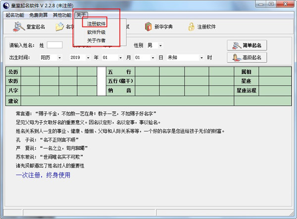
Task: Open the 其他功能 menu
Action: click(62, 15)
